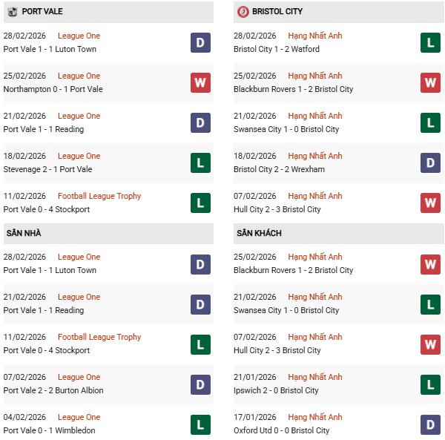The image size is (445, 440).
Task: Open the Port Vale 2 - 2 Burton Albion match
Action: click(x=53, y=390)
